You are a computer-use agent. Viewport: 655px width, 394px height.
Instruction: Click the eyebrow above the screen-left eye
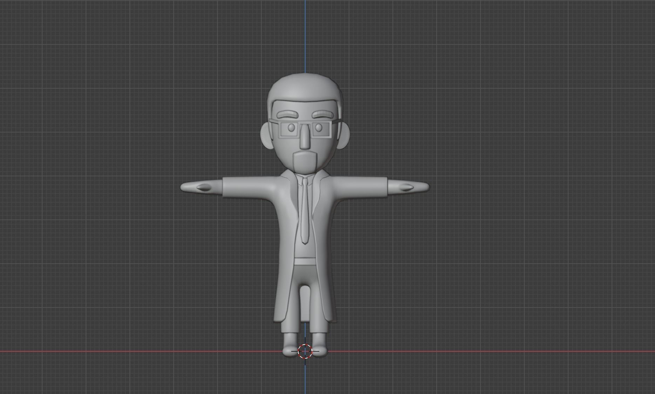click(287, 115)
